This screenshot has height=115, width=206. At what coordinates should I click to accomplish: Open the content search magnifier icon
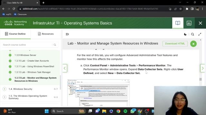point(192,34)
